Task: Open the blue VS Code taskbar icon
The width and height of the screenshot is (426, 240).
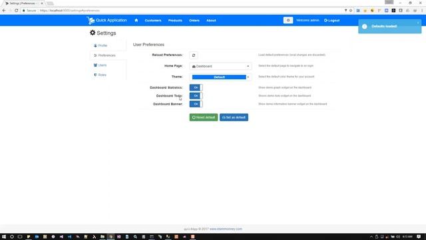Action: pos(69,237)
